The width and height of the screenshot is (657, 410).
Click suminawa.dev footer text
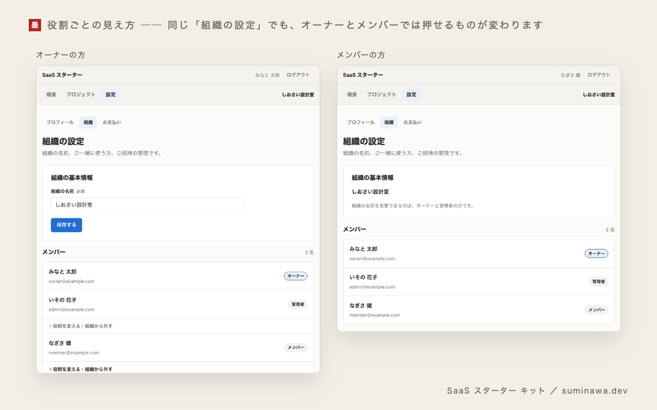pos(595,391)
